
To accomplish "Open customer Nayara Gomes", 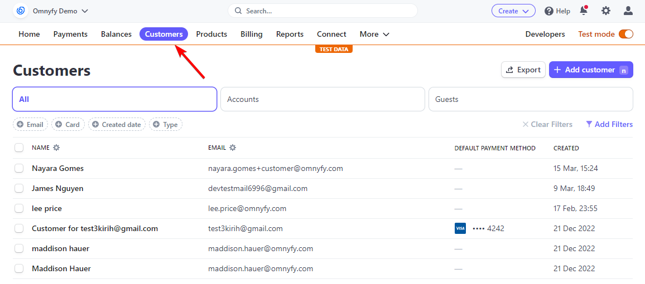I will click(57, 168).
